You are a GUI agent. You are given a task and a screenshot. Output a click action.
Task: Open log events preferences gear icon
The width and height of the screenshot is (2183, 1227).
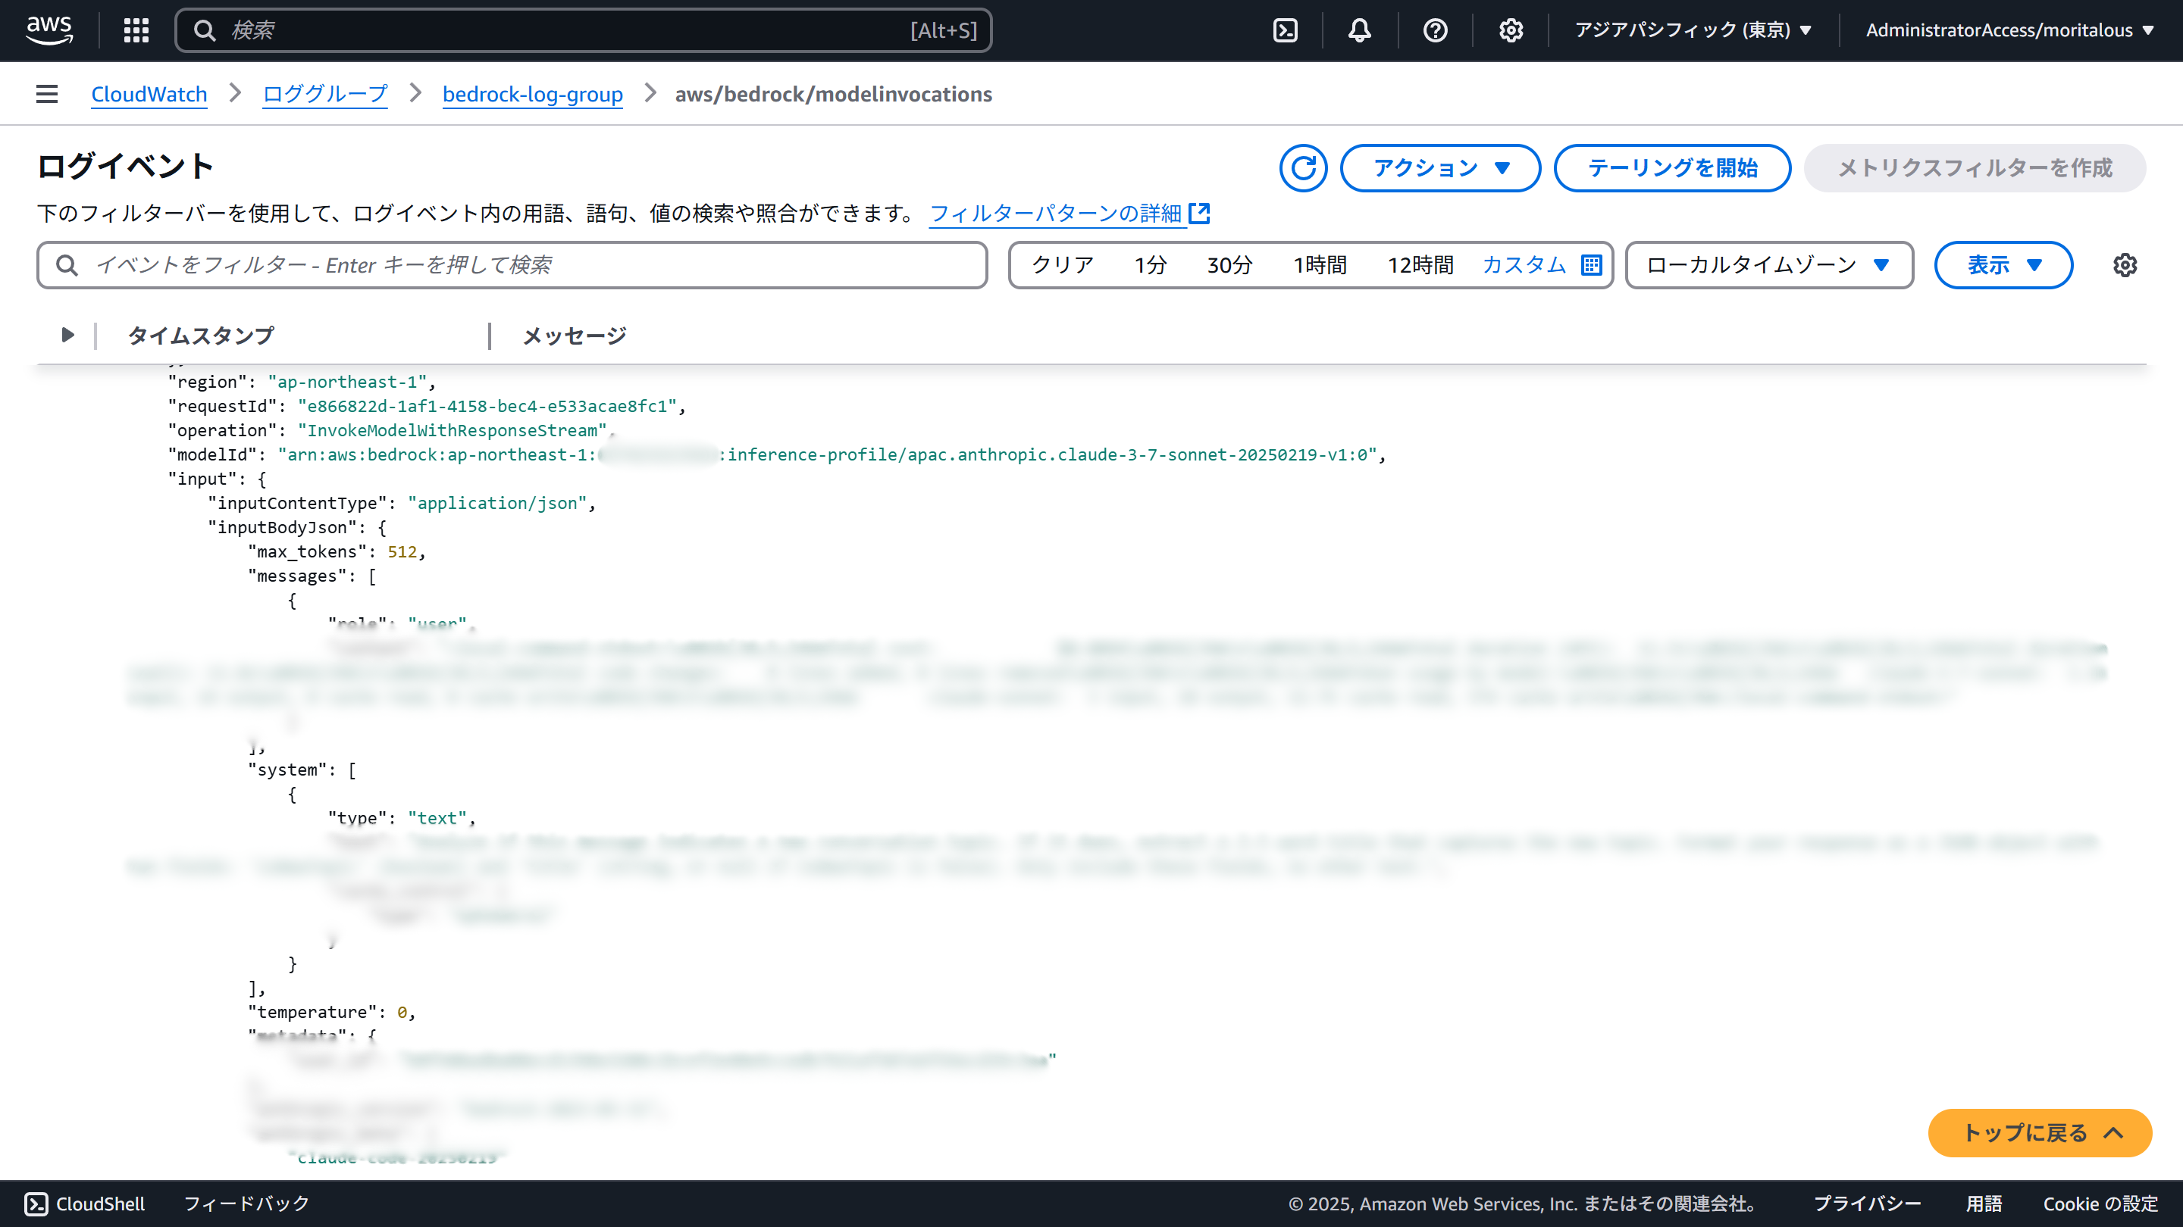pos(2125,265)
